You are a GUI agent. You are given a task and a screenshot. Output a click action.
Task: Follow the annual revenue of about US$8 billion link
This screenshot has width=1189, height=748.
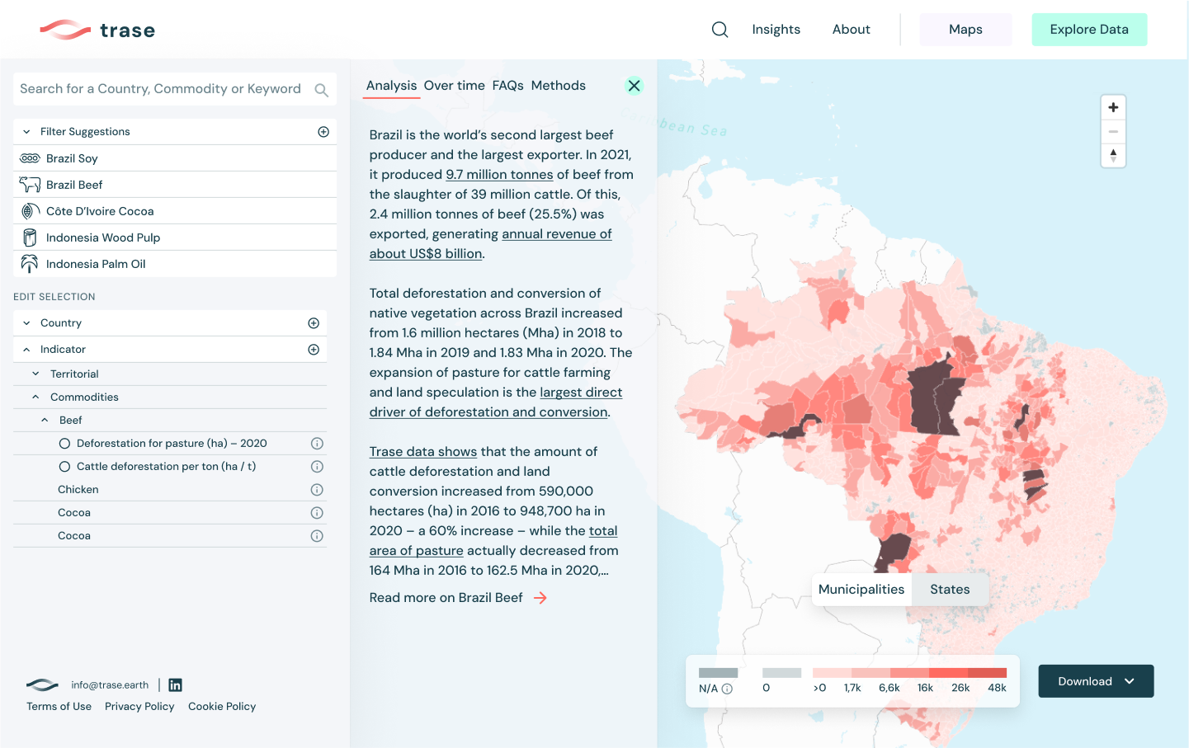(x=491, y=244)
